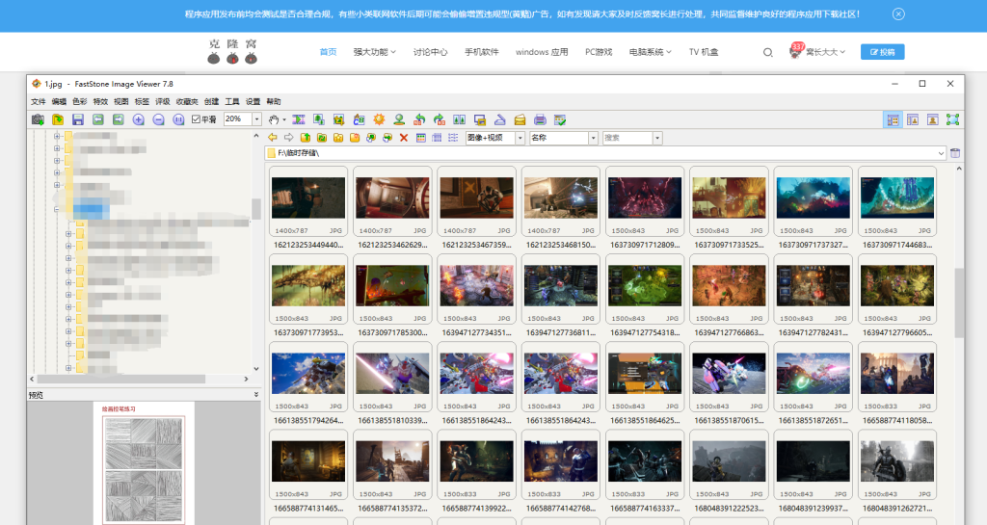This screenshot has height=525, width=987.
Task: Open settings icon with green checkmark
Action: click(560, 119)
